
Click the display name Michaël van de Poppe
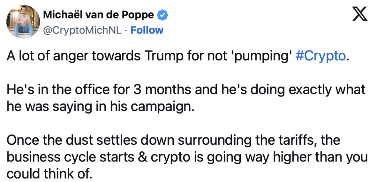pos(99,15)
